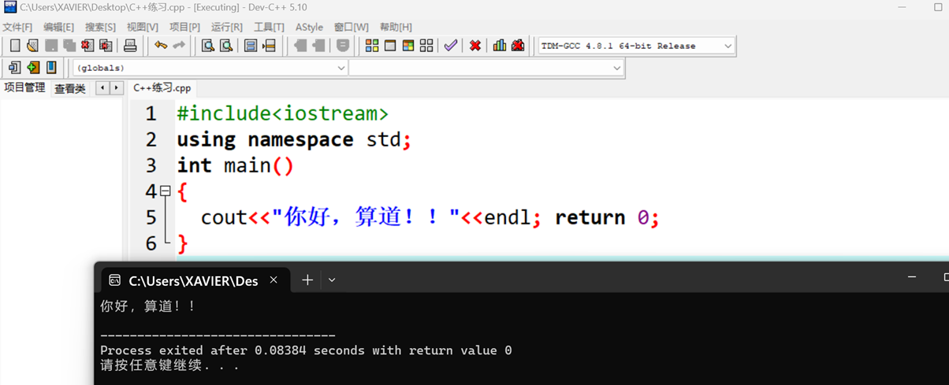This screenshot has height=385, width=949.
Task: Click the 'int main()' code line
Action: tap(235, 165)
